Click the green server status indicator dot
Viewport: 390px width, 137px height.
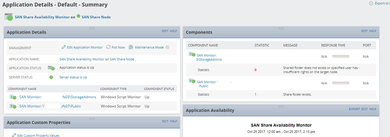click(51, 77)
